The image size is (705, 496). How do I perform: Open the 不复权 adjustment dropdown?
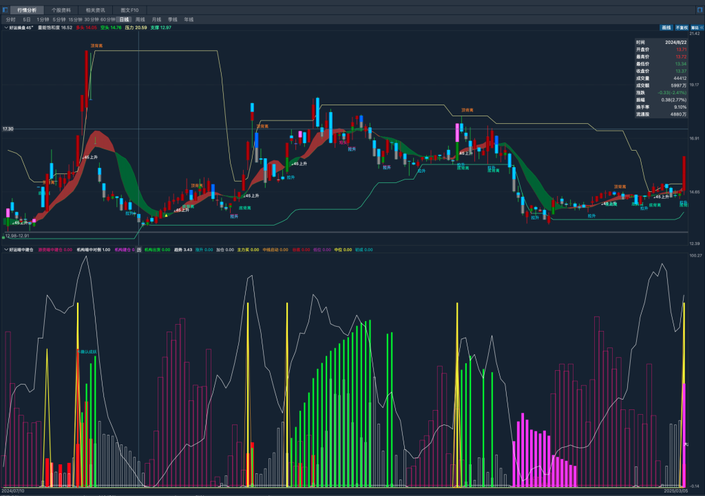[x=682, y=28]
